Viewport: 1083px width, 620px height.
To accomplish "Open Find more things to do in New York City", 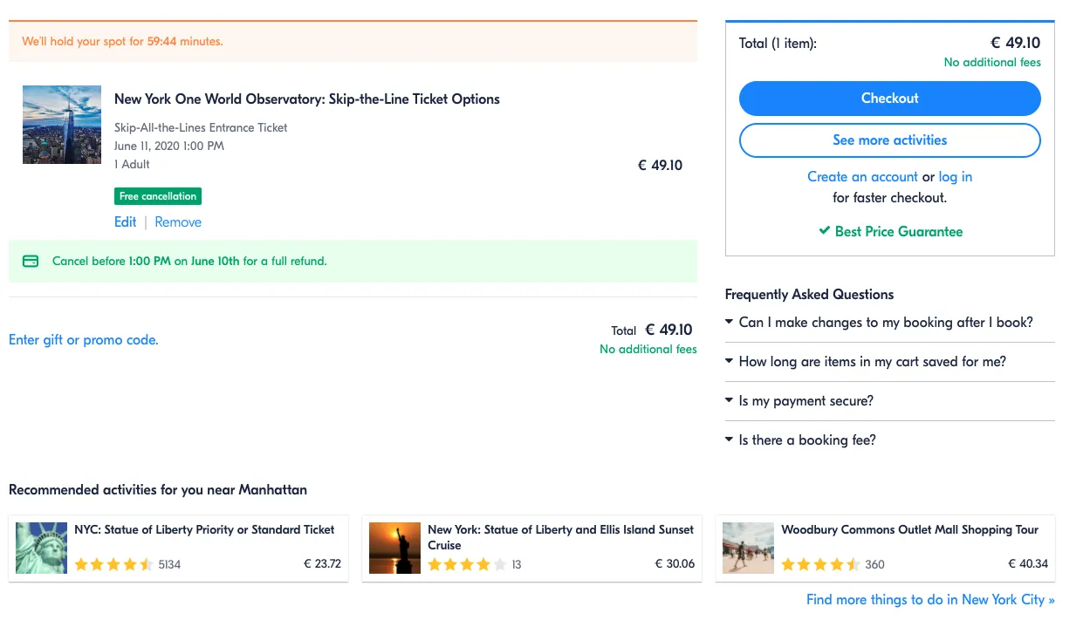I will click(x=930, y=600).
